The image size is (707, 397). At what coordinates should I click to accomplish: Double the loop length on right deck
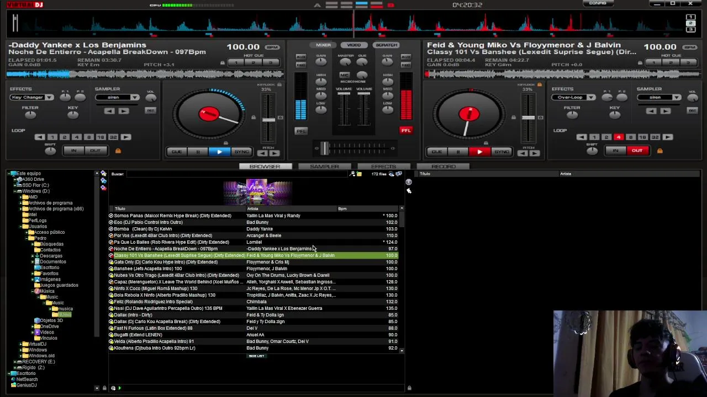coord(668,137)
